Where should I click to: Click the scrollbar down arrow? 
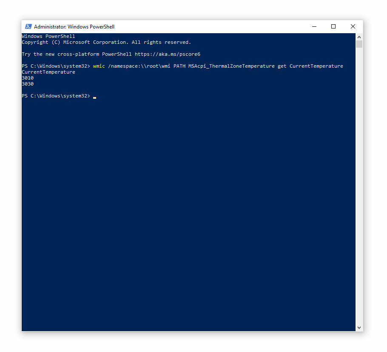click(x=359, y=327)
